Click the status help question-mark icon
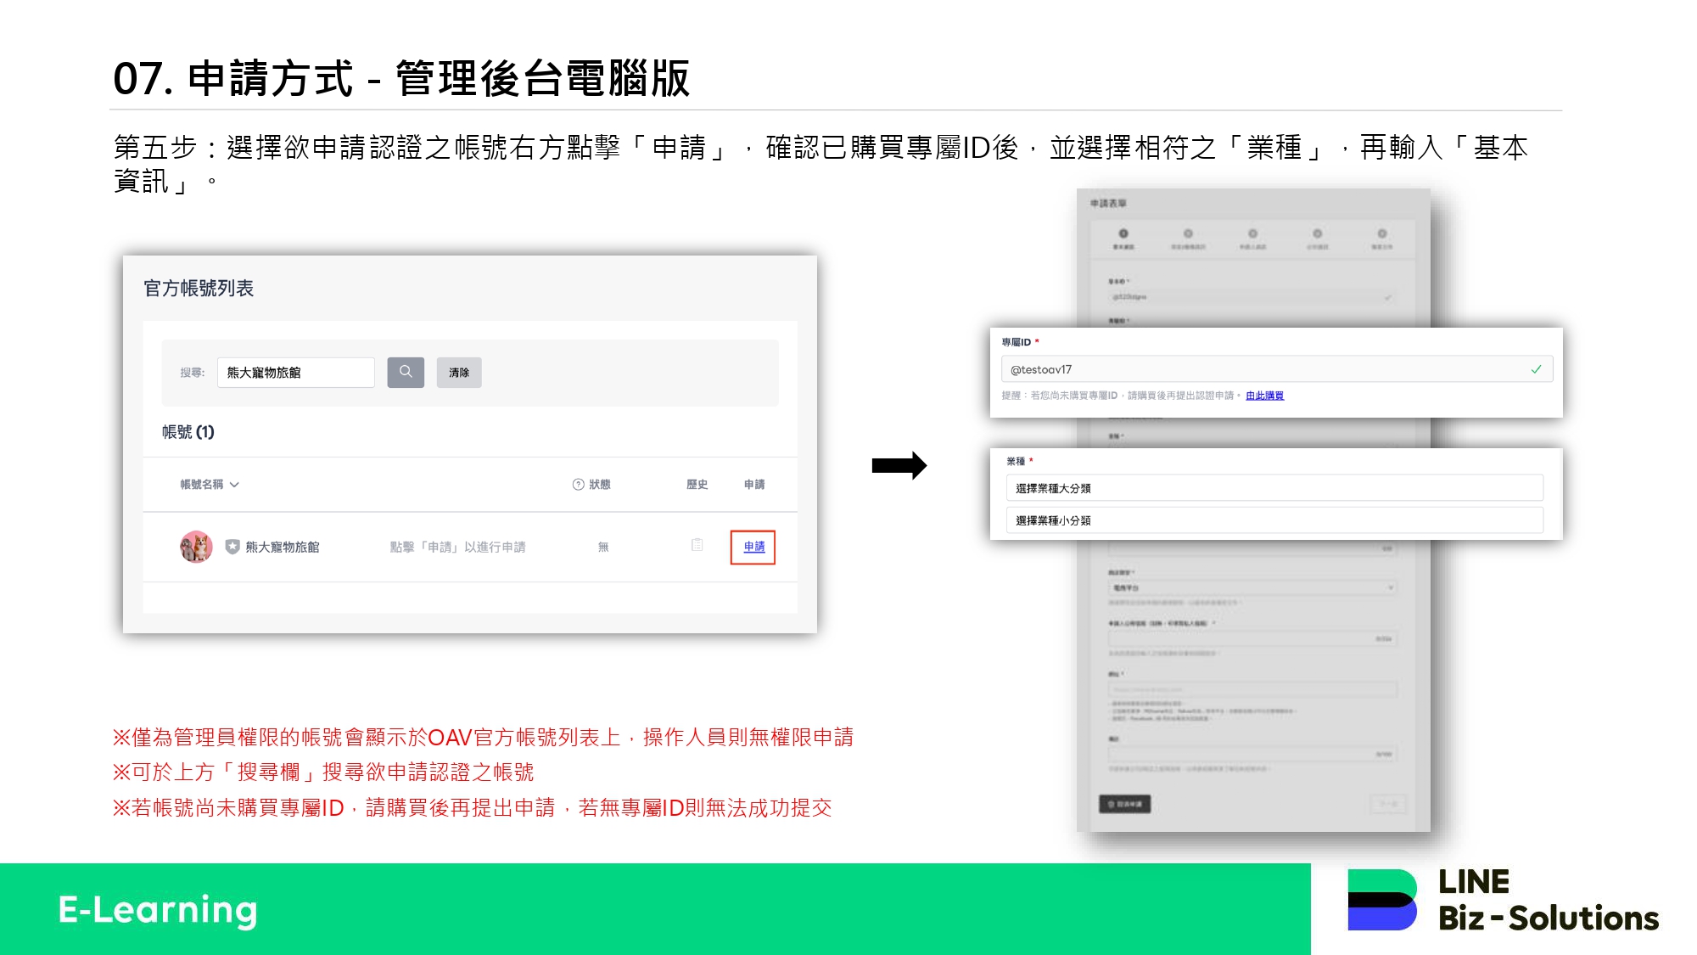The height and width of the screenshot is (955, 1697). pos(578,485)
